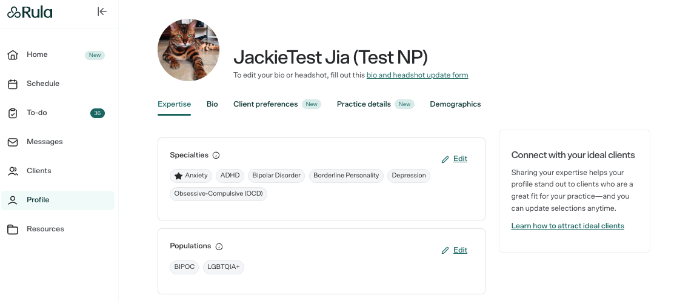674x301 pixels.
Task: Switch to the Bio tab
Action: (x=212, y=104)
